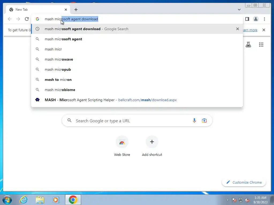Choose the 'mash microwave' suggestion
274x205 pixels.
coord(137,59)
